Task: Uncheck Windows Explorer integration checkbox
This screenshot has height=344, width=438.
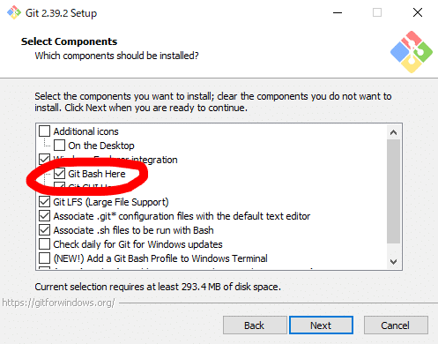Action: click(44, 159)
